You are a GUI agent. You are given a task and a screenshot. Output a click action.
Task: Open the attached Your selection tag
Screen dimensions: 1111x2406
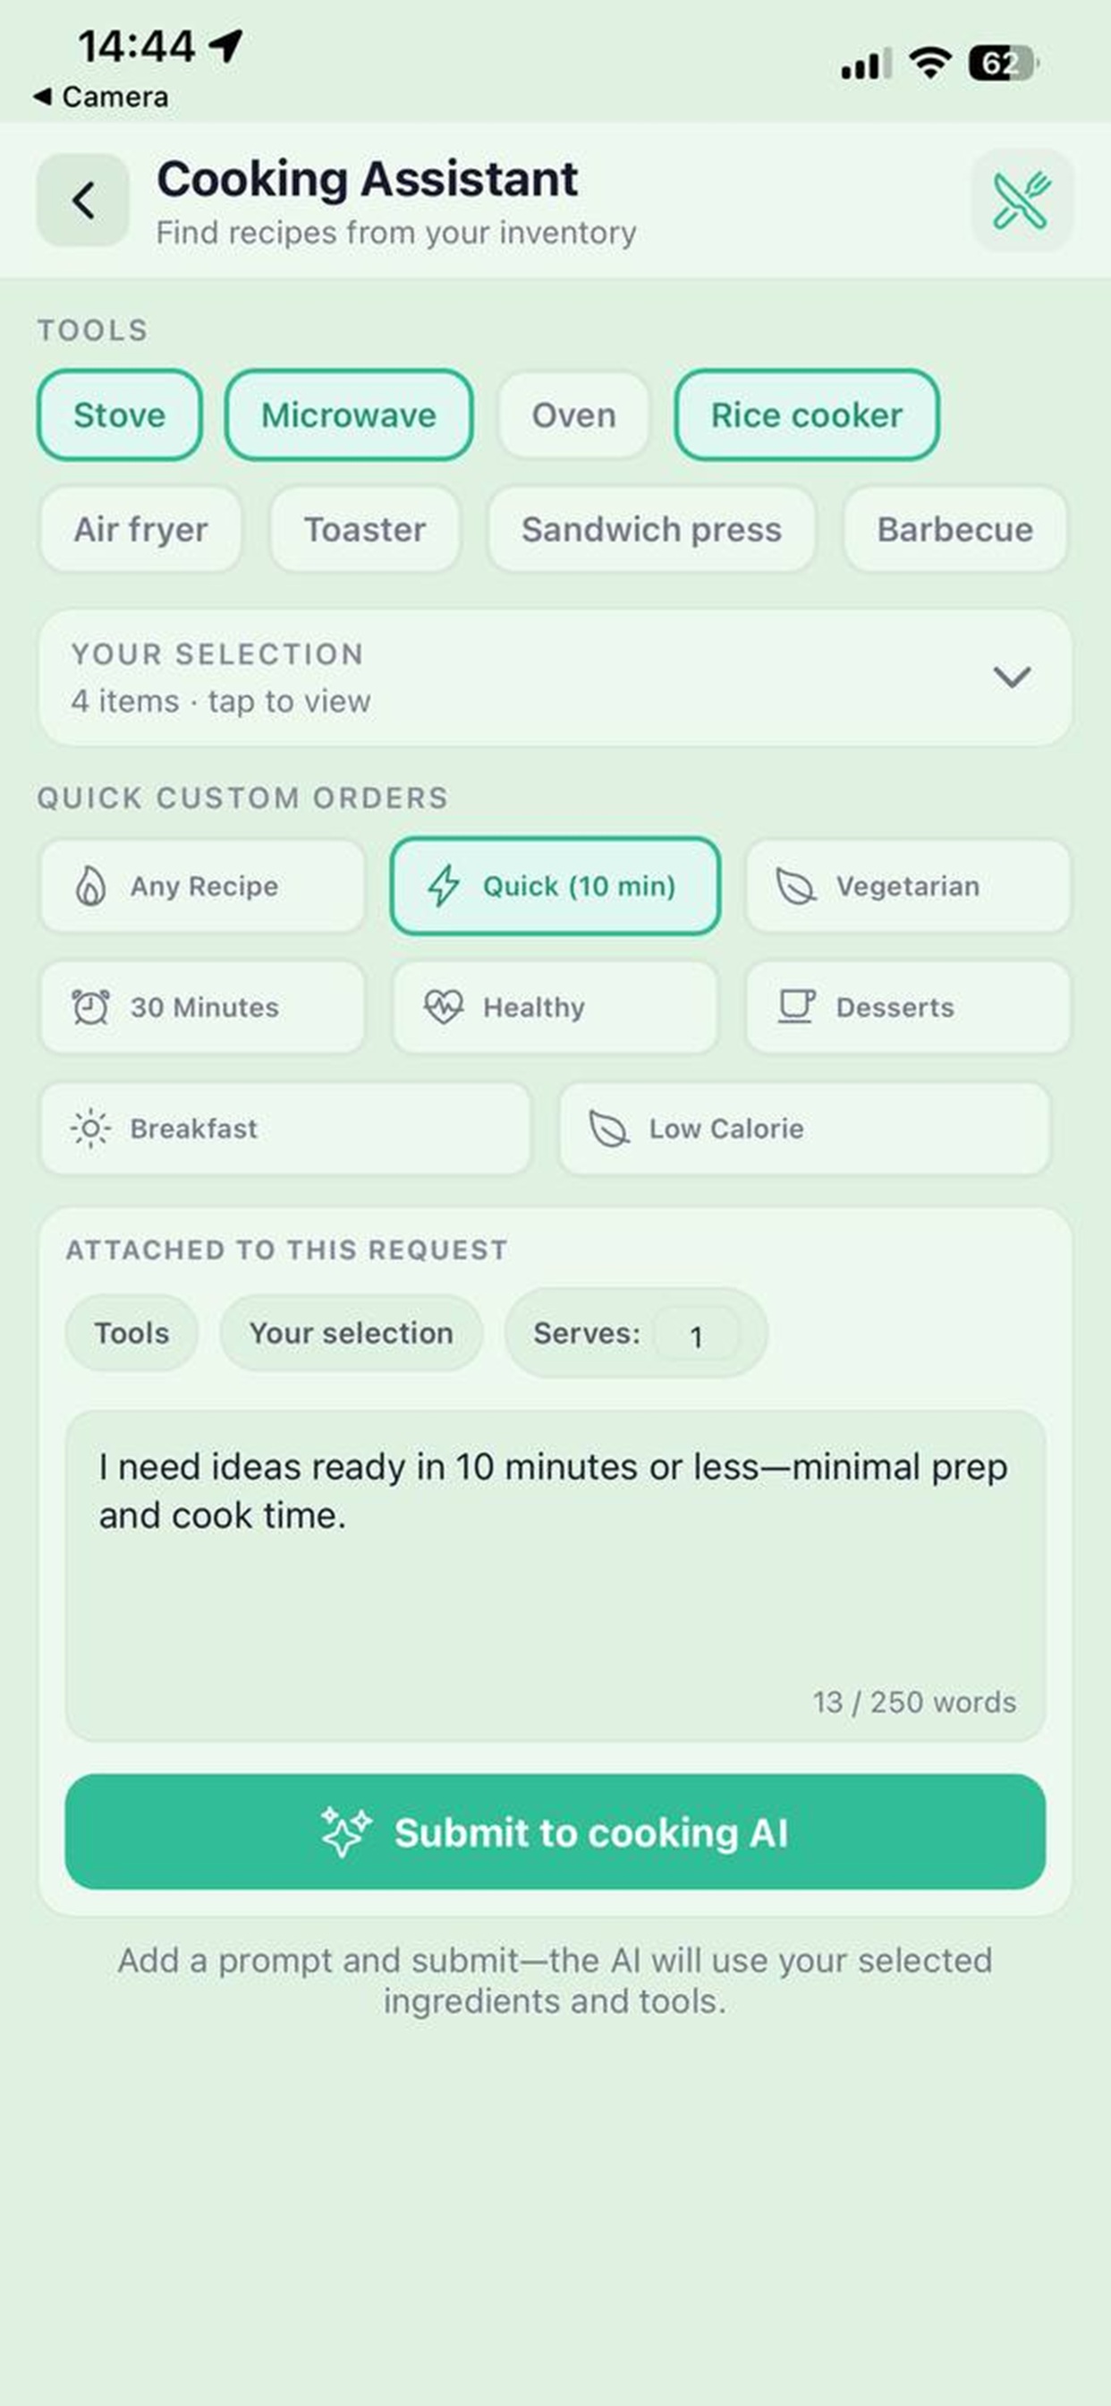(351, 1333)
